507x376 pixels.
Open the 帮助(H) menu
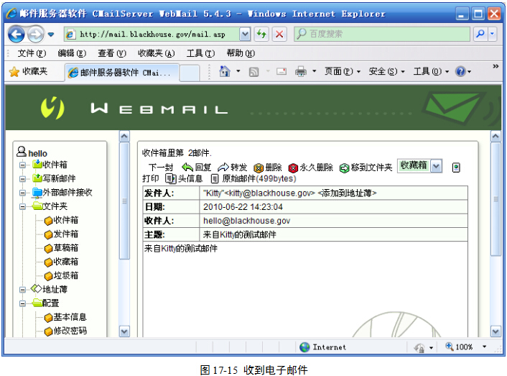tap(241, 53)
